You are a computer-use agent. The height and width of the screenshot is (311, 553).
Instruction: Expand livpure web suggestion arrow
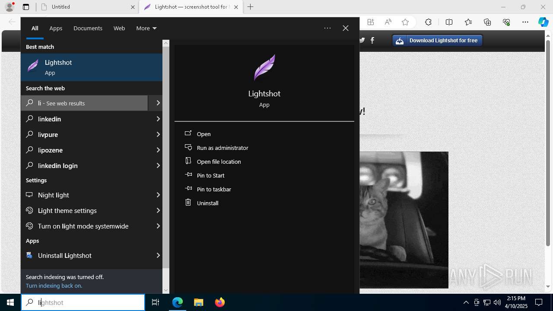158,134
